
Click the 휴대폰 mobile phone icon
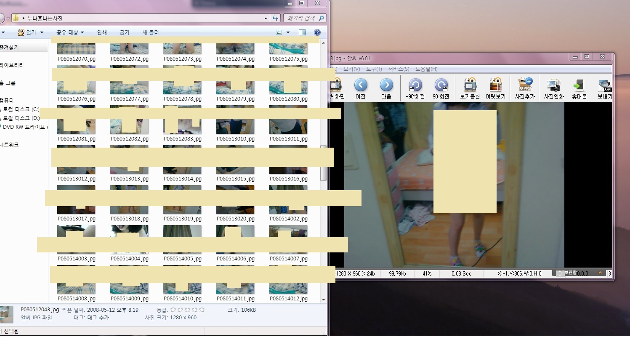pos(579,85)
